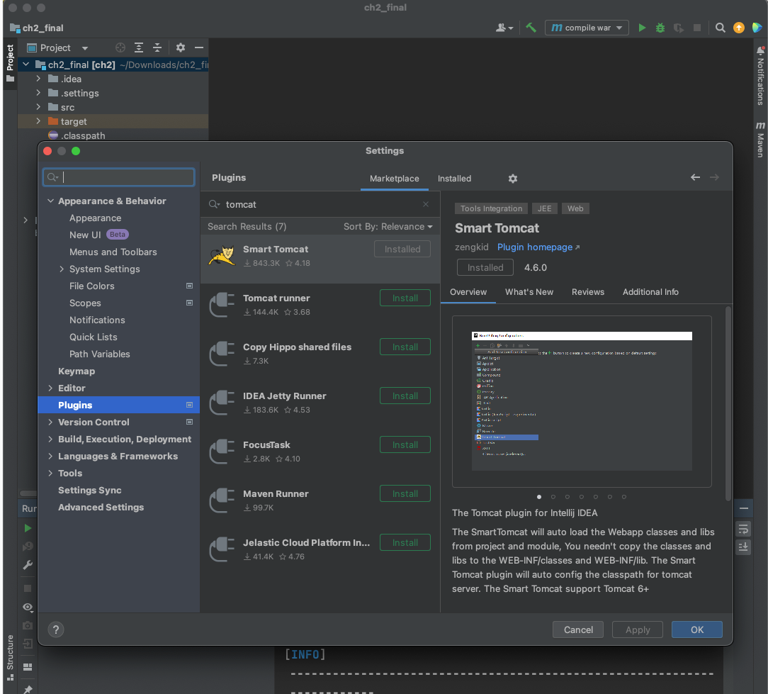Click the plugin description scrollbar

728,403
